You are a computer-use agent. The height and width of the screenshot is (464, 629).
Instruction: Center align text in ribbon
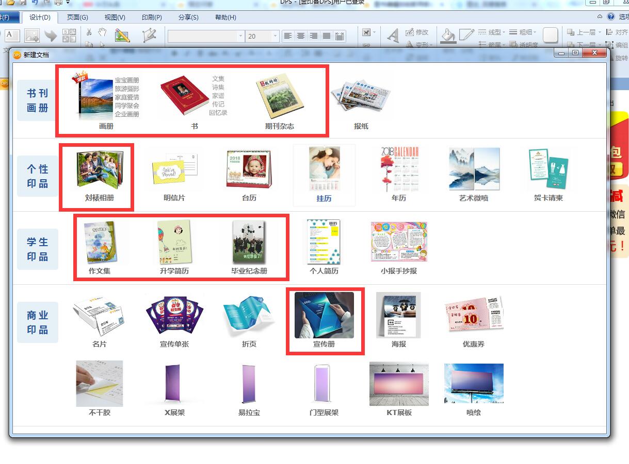(301, 36)
